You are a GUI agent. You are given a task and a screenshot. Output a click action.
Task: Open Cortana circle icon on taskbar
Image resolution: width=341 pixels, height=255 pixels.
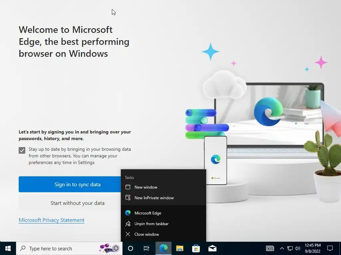[x=131, y=248]
